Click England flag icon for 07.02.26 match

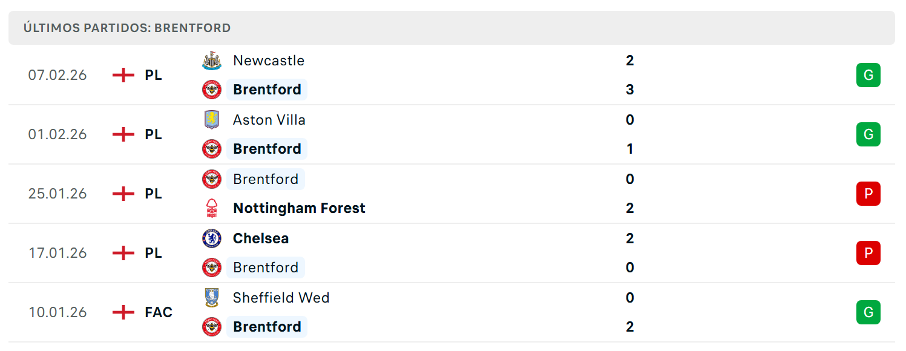[x=123, y=75]
